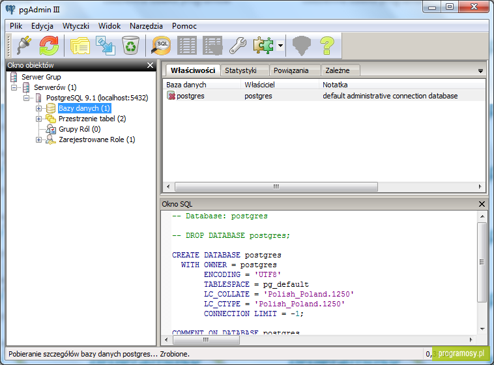Sort by the Notatka column header

(x=402, y=85)
